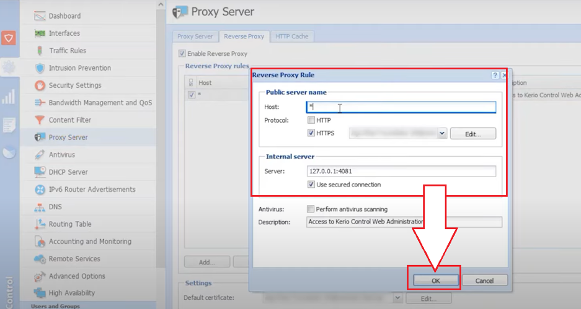Select the gear configuration icon in left rail
The height and width of the screenshot is (309, 581).
[9, 67]
